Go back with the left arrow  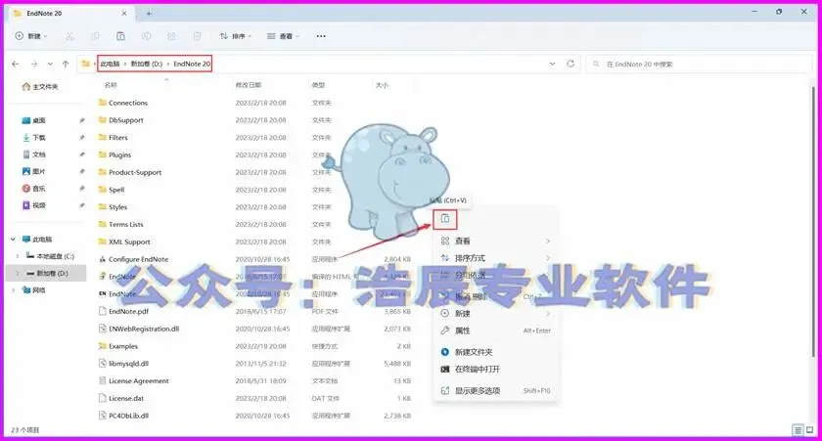click(x=16, y=64)
